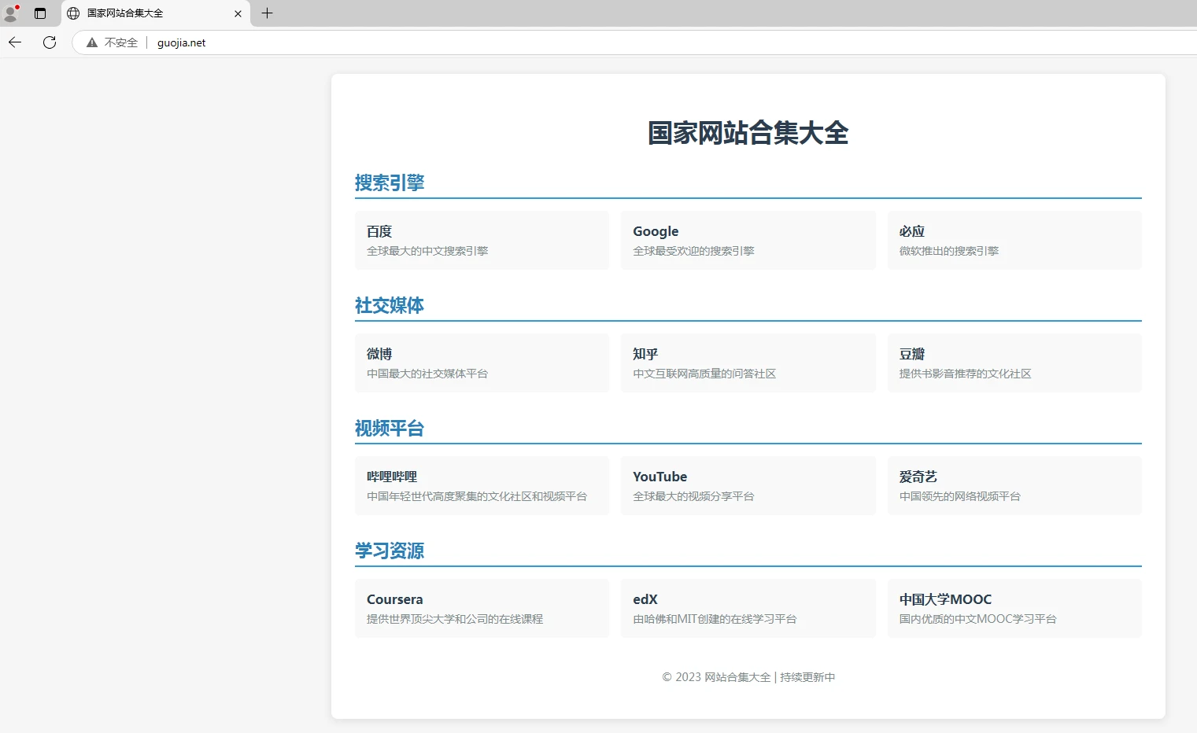Open the 中国大学MOOC learning platform
This screenshot has height=733, width=1197.
point(1014,608)
